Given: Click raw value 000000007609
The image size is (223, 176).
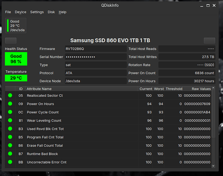Looking at the screenshot, I should tap(197, 104).
